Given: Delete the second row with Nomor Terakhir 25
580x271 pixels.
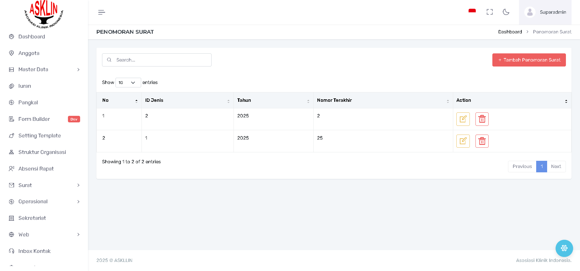Looking at the screenshot, I should pyautogui.click(x=482, y=141).
